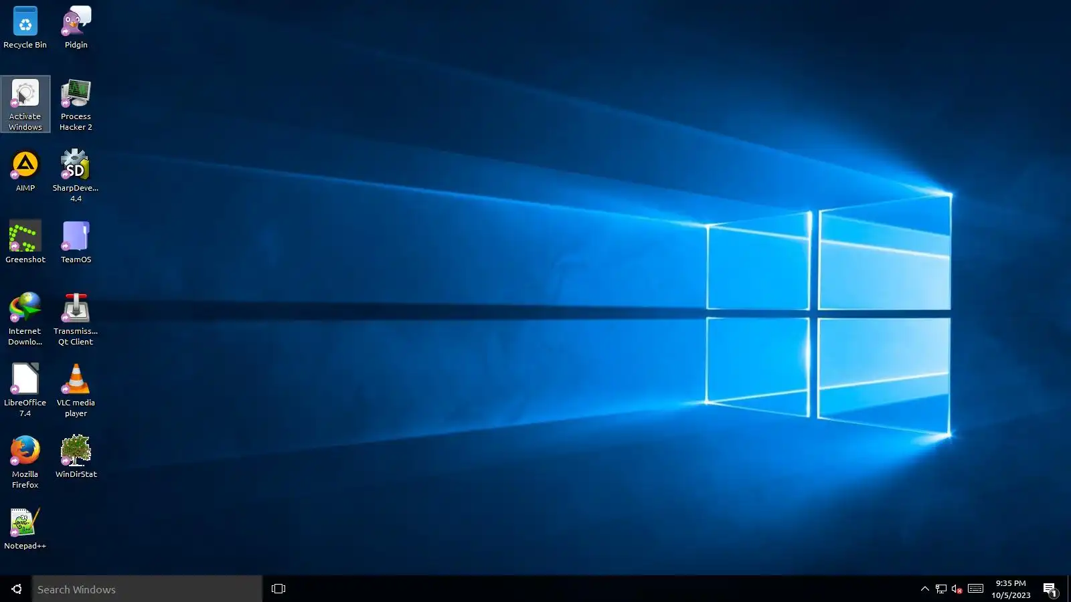Open Mozilla Firefox desktop shortcut
The image size is (1071, 602).
pos(25,462)
